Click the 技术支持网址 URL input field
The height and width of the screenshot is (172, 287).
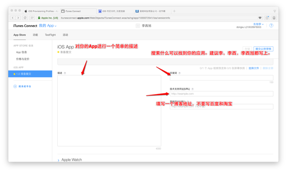(x=222, y=94)
